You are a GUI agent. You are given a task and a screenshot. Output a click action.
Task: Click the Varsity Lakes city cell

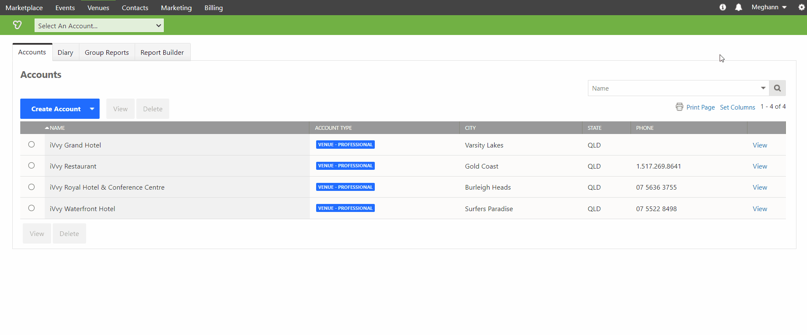[x=484, y=145]
